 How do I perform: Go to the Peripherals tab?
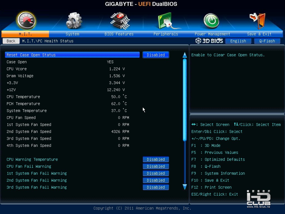[x=166, y=34]
